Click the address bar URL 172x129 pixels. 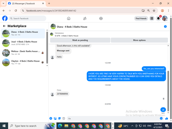click(x=51, y=11)
